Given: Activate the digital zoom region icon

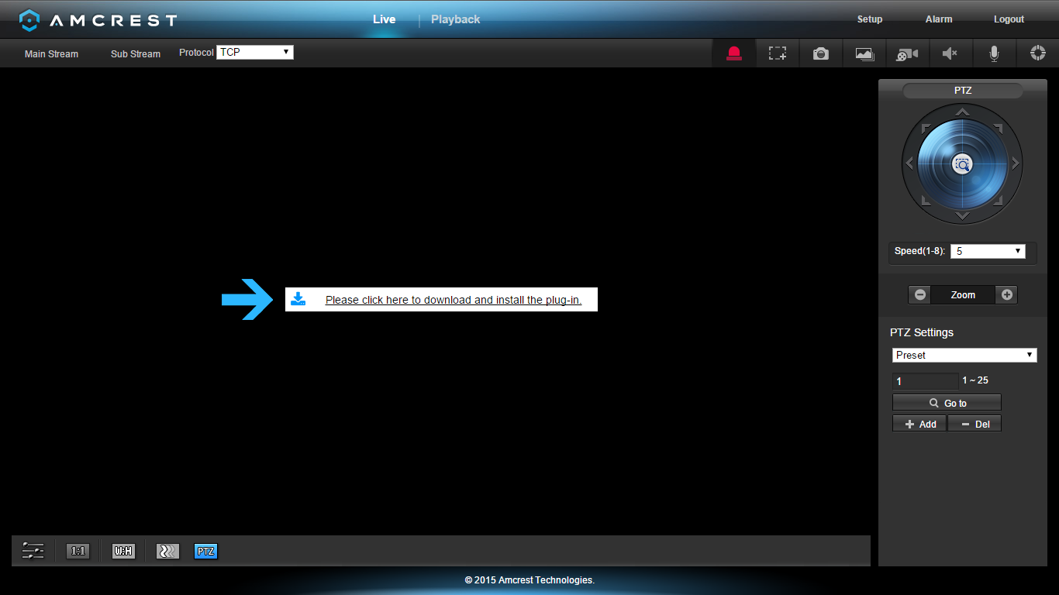Looking at the screenshot, I should (777, 53).
